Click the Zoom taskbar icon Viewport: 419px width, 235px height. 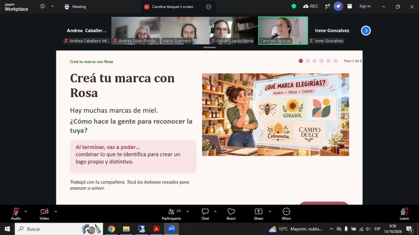pyautogui.click(x=171, y=229)
